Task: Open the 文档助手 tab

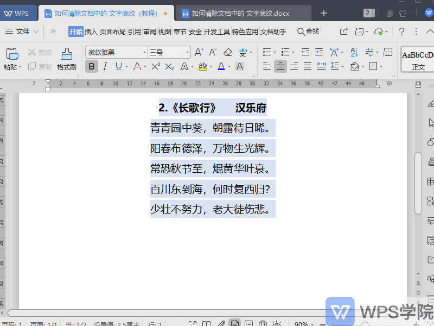Action: click(273, 32)
